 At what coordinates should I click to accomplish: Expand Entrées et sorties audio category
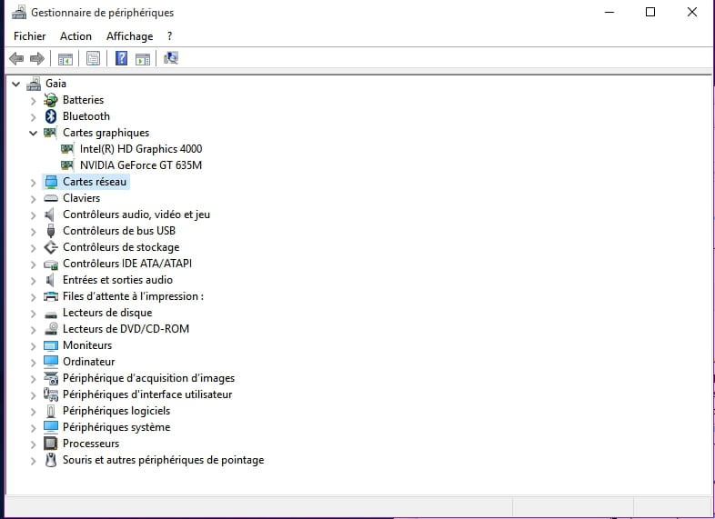click(x=33, y=280)
